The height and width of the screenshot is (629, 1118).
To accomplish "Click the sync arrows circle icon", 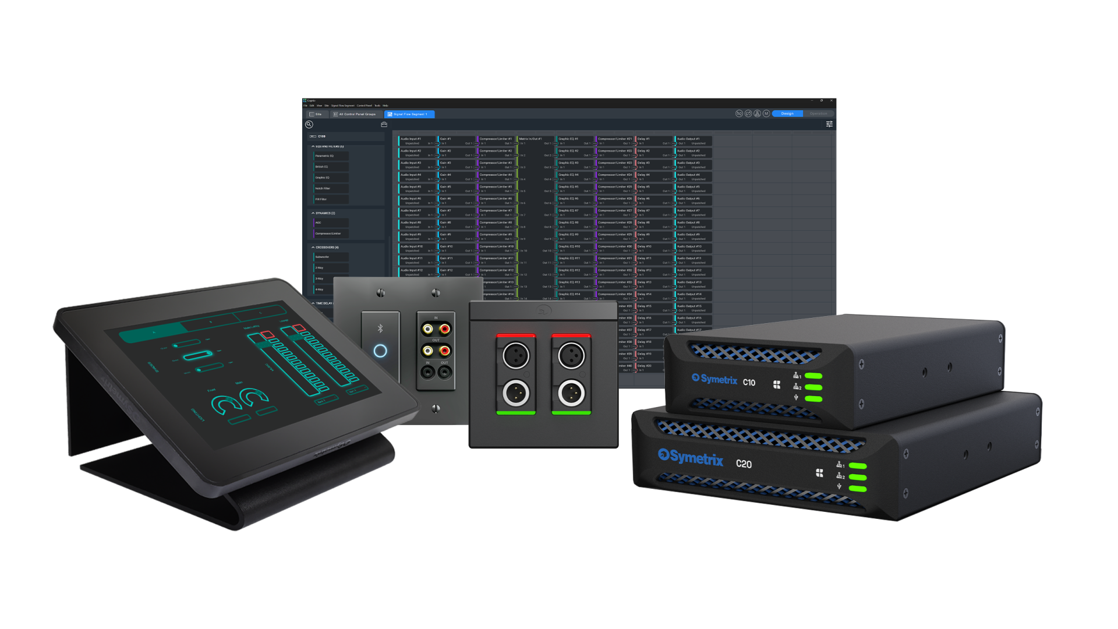I will pos(748,114).
